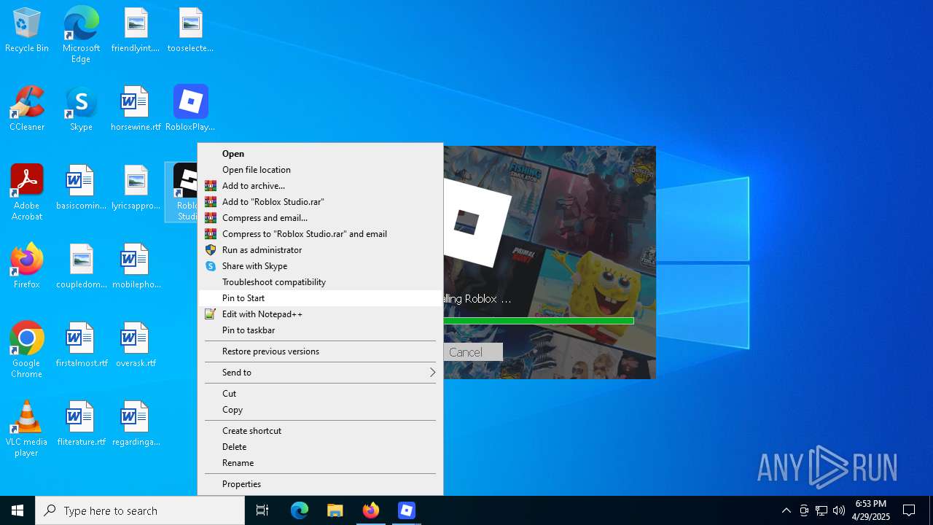The height and width of the screenshot is (525, 933).
Task: Select the Microsoft Edge desktop shortcut
Action: tap(81, 34)
